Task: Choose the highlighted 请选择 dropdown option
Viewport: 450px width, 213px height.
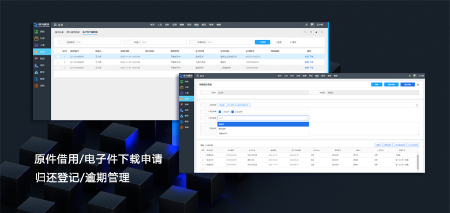Action: click(263, 124)
